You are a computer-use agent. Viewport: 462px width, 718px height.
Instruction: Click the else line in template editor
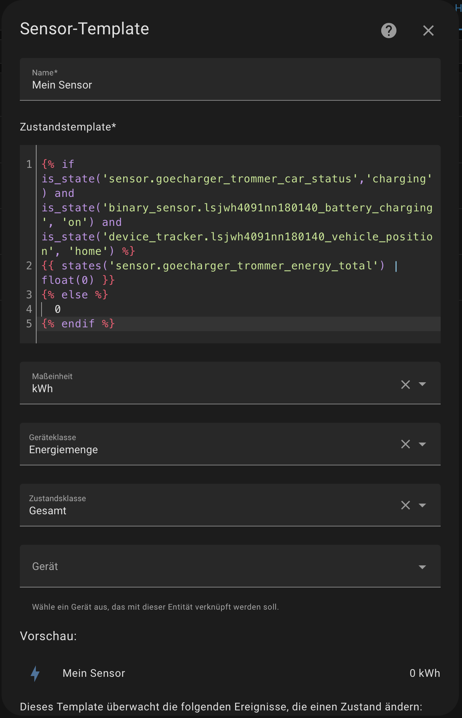point(75,295)
